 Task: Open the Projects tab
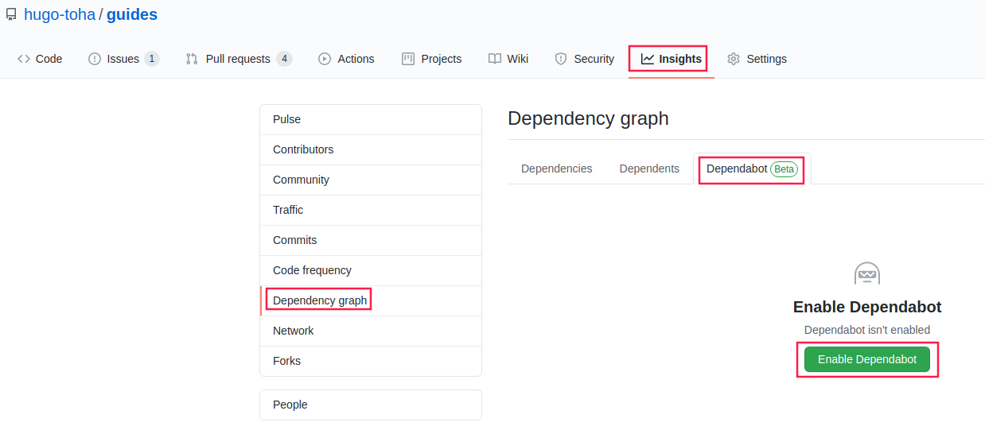point(431,59)
